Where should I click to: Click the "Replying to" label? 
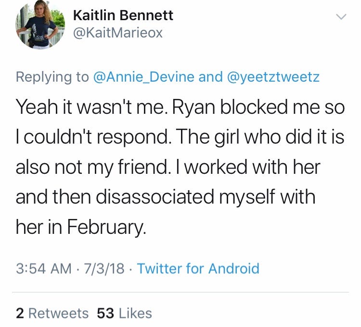pyautogui.click(x=52, y=77)
